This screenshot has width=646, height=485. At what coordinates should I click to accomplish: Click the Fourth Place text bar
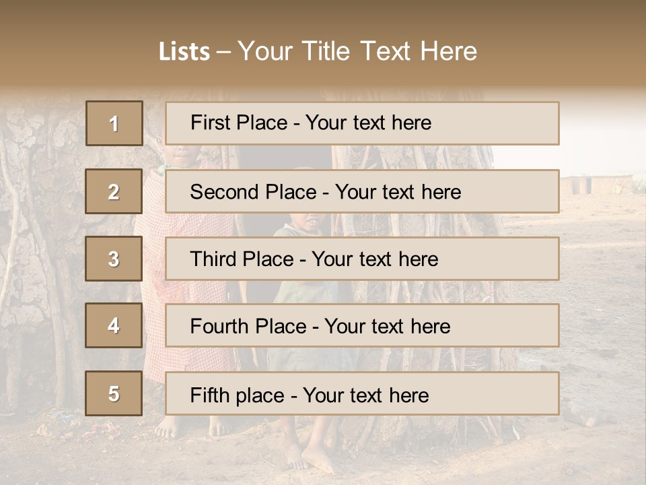click(x=362, y=326)
